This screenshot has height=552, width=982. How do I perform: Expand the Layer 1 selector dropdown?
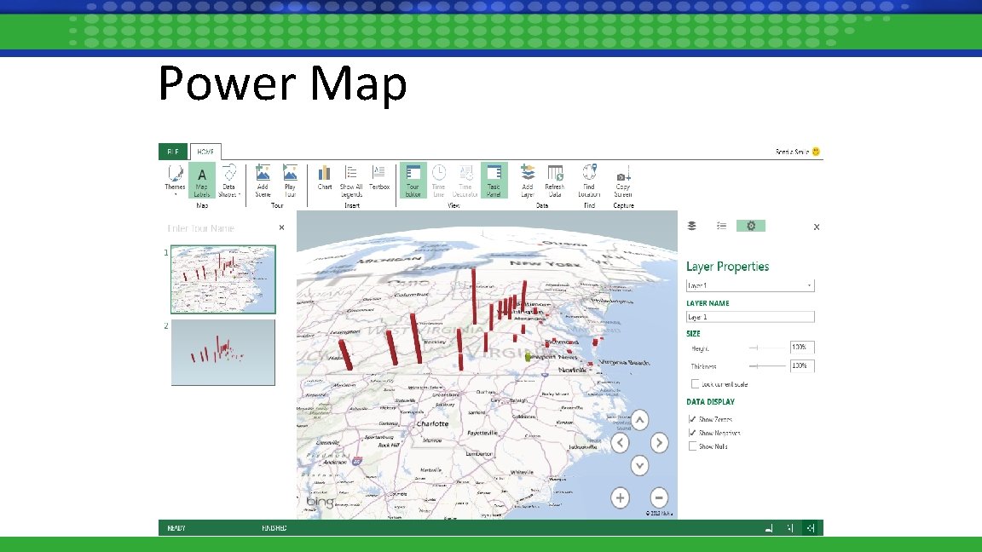click(x=809, y=285)
